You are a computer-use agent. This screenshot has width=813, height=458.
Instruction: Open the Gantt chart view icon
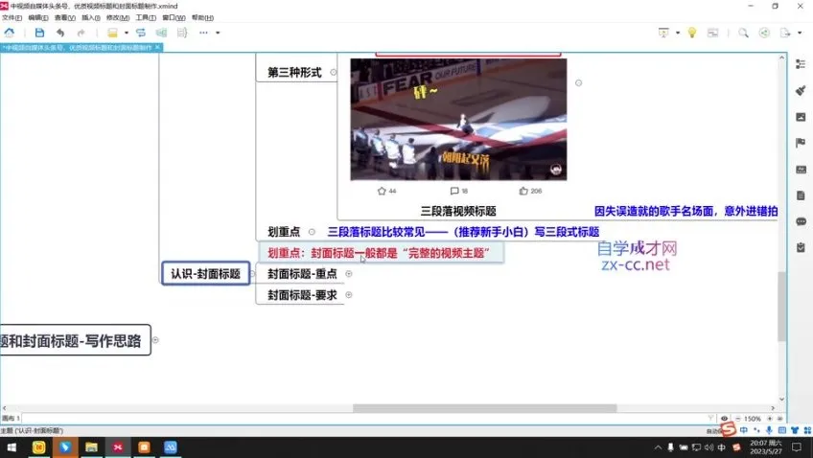(x=713, y=33)
